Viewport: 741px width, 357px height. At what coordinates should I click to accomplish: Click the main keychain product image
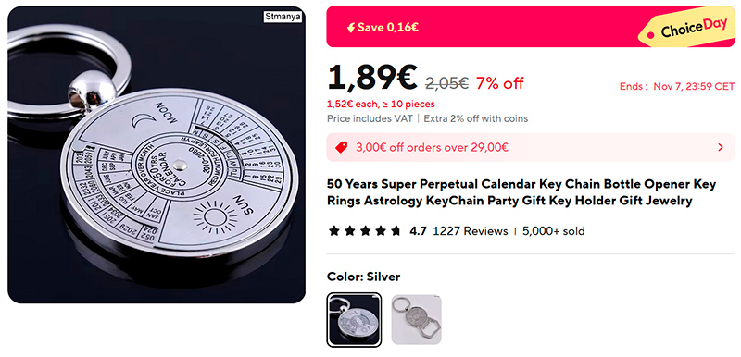(x=157, y=154)
